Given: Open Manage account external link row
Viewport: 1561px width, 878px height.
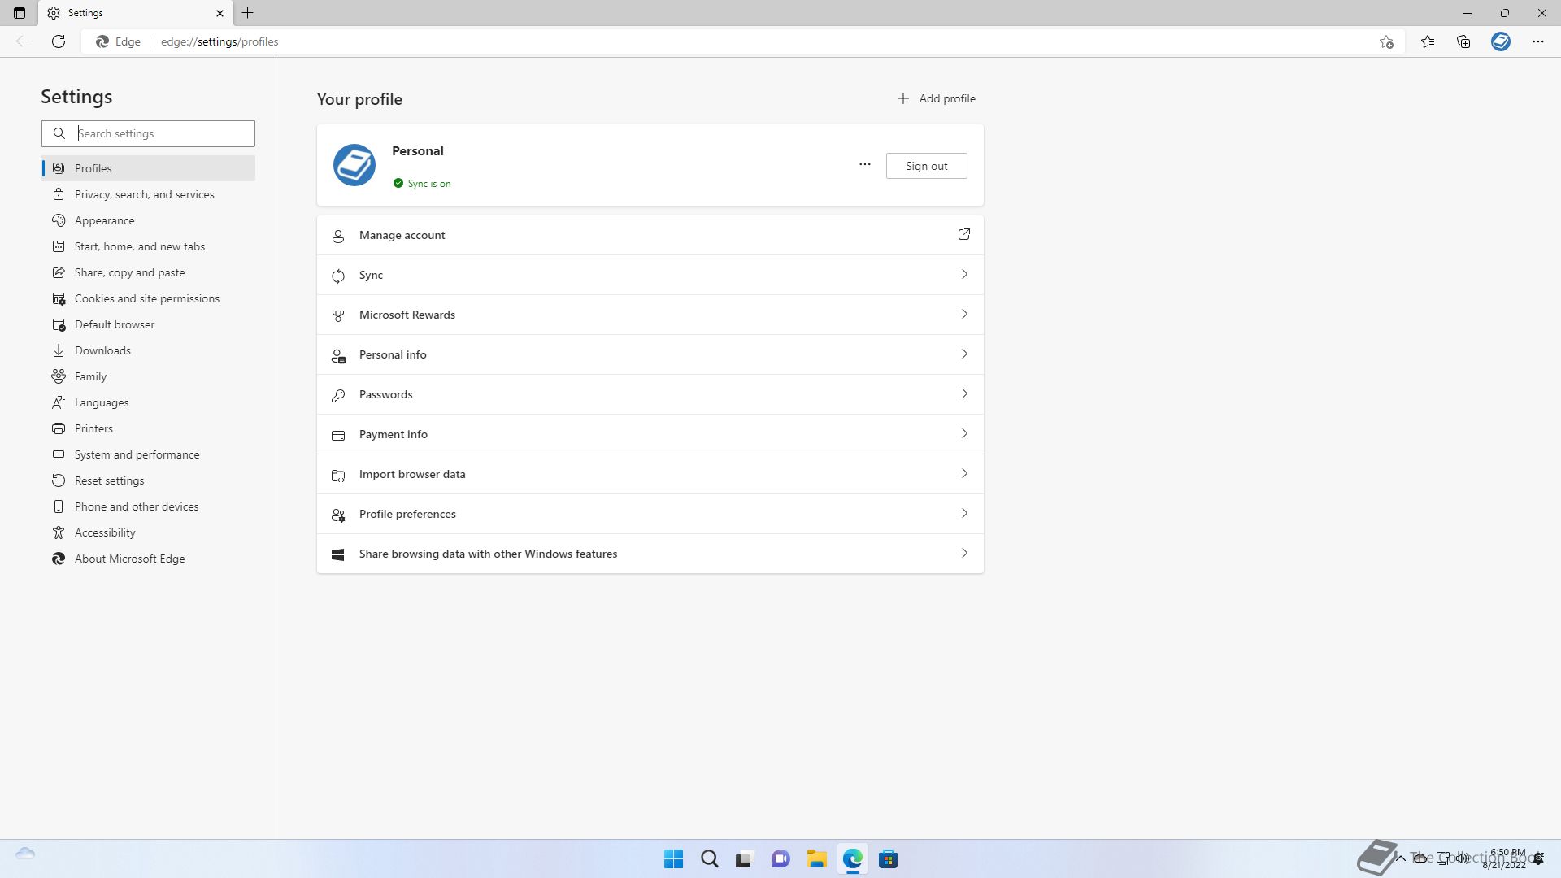Looking at the screenshot, I should pyautogui.click(x=650, y=235).
